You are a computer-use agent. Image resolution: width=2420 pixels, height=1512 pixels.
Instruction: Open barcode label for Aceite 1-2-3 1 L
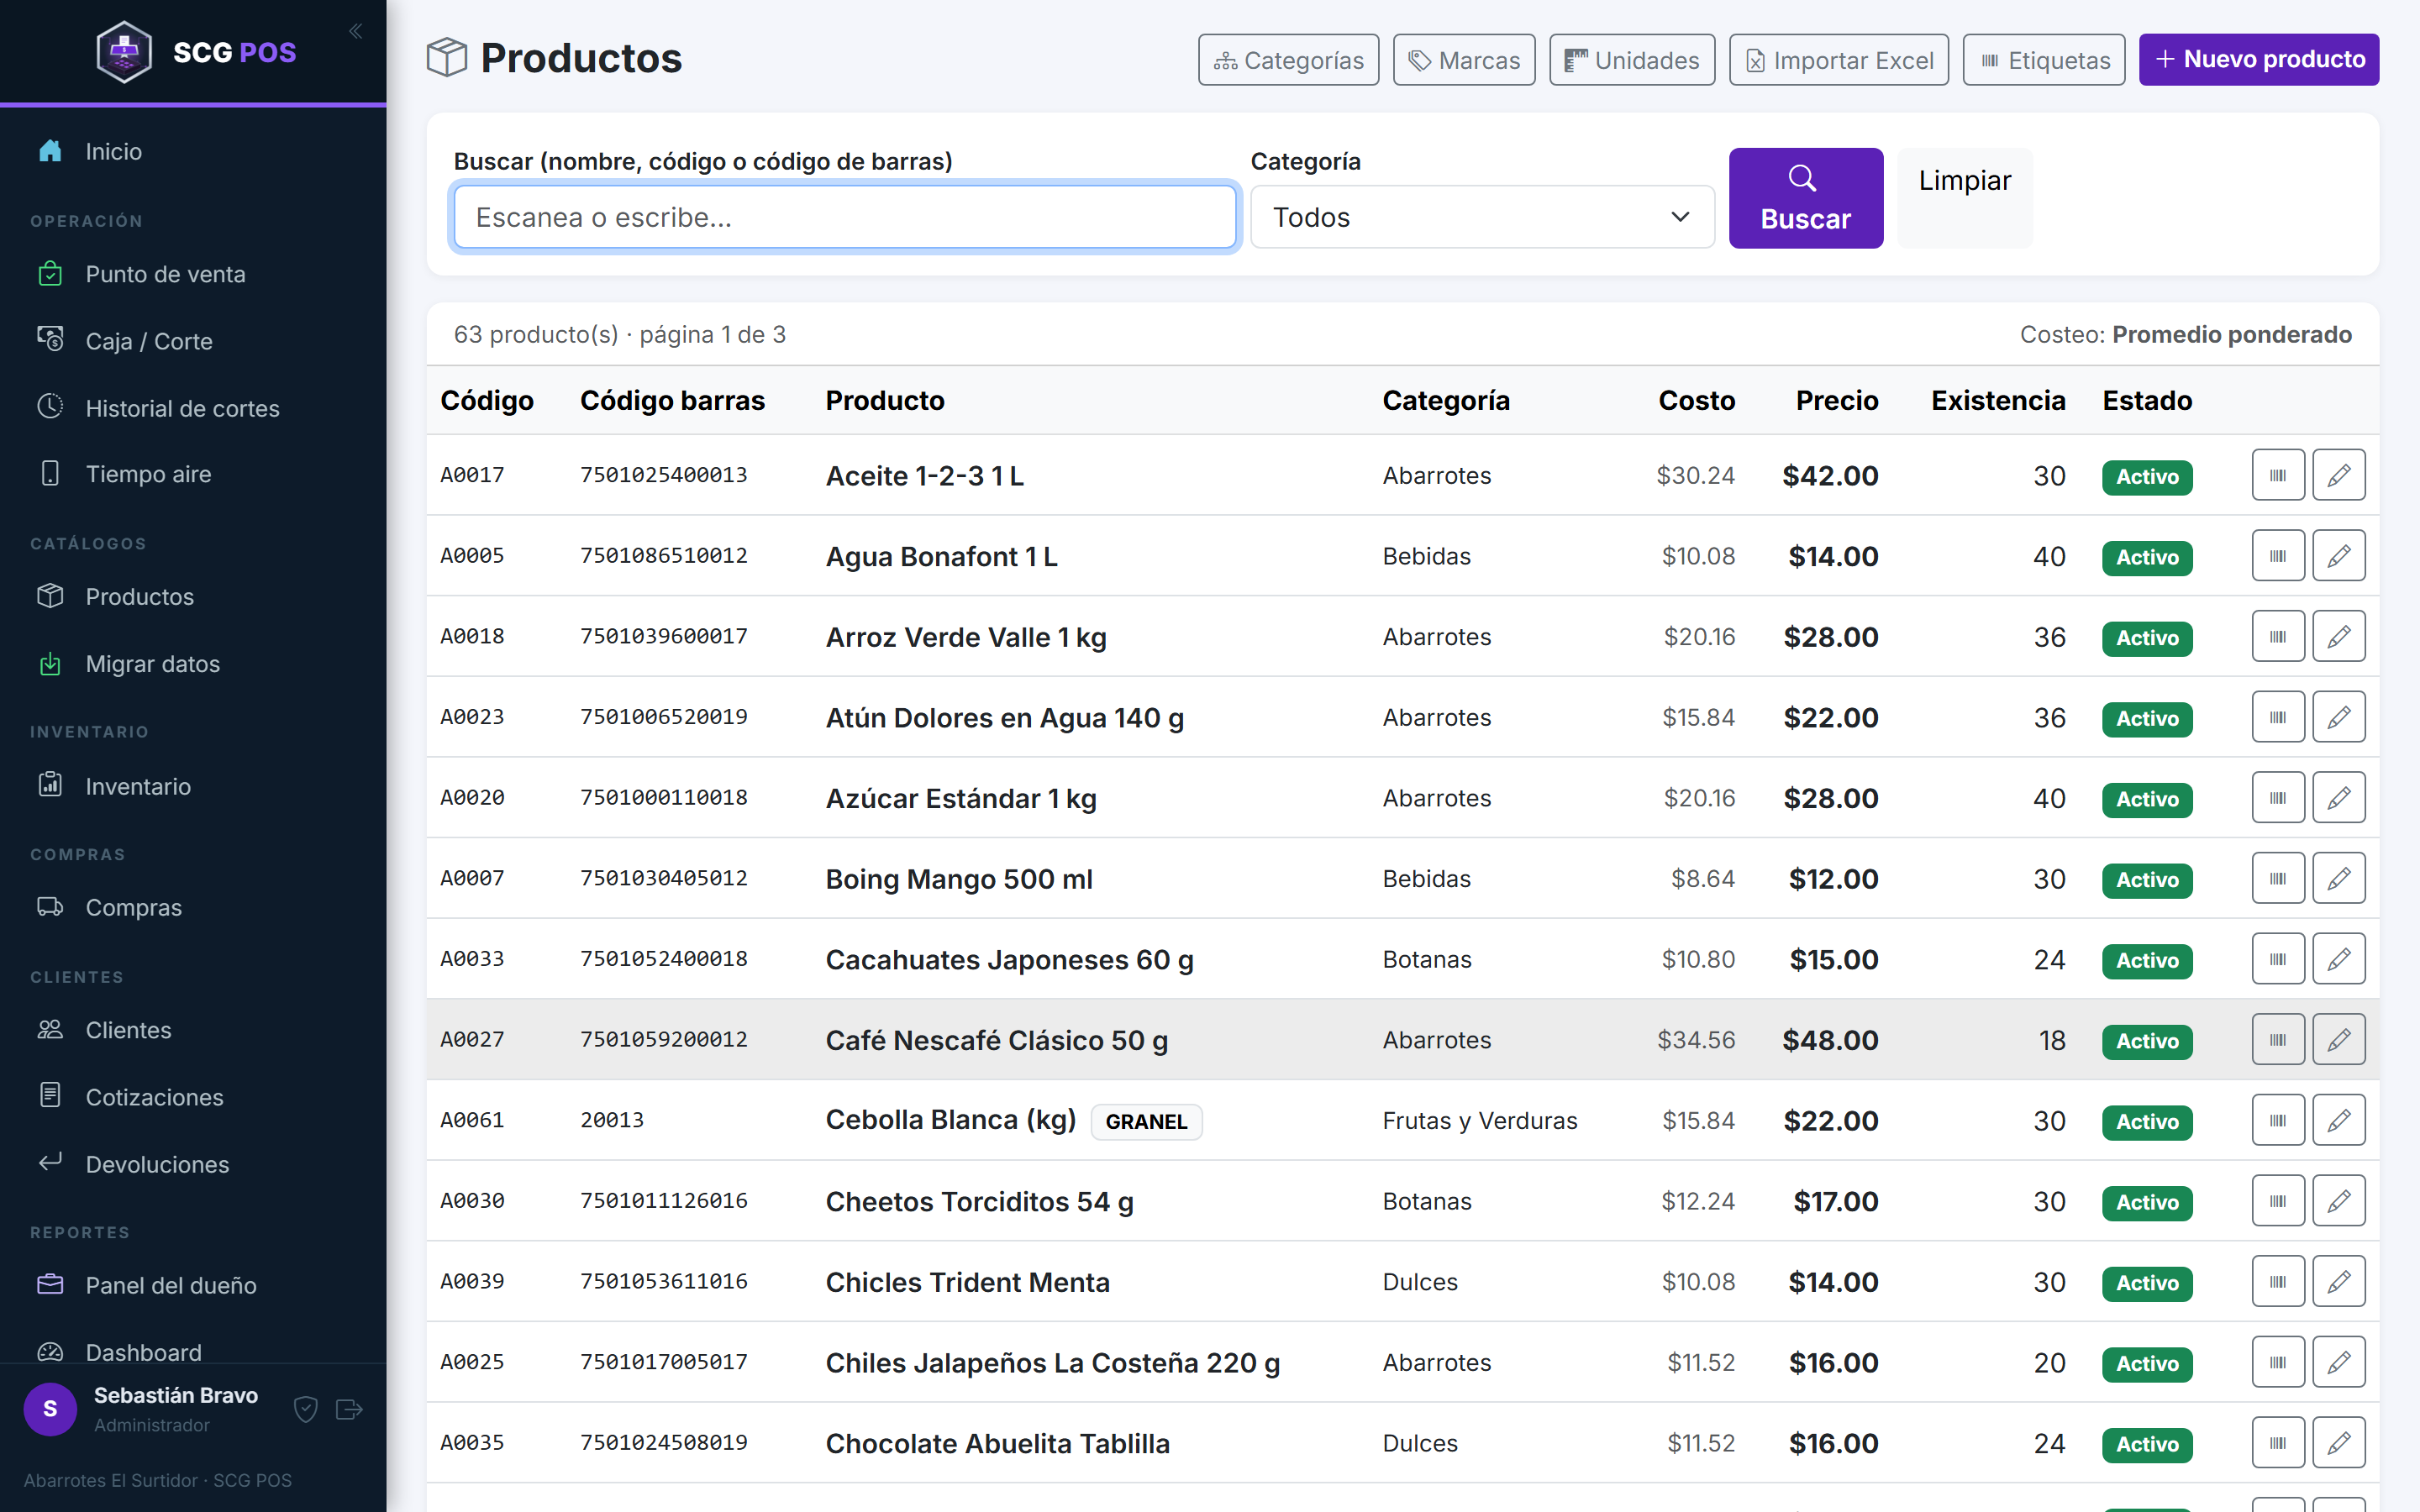2278,475
